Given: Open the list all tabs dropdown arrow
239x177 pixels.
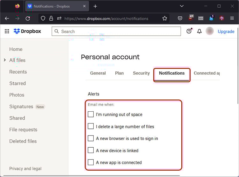Looking at the screenshot, I should tap(182, 6).
